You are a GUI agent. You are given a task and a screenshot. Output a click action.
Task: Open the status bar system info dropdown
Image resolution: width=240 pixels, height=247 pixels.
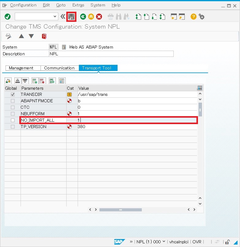[x=164, y=241]
